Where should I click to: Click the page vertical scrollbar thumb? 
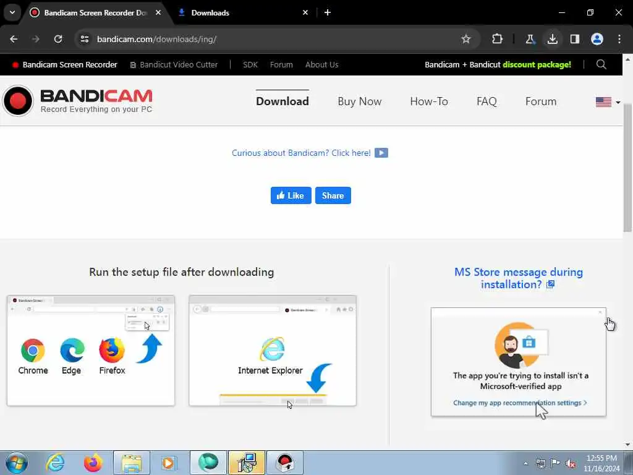pyautogui.click(x=628, y=168)
